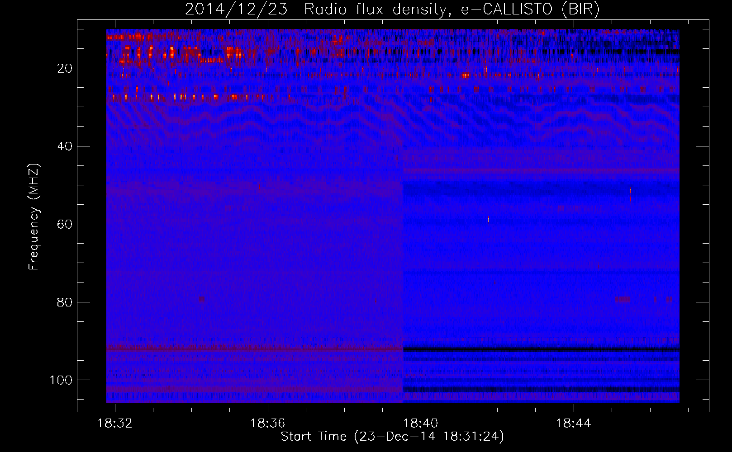The image size is (732, 452).
Task: Click the '18:36' time tick label
Action: (x=268, y=424)
